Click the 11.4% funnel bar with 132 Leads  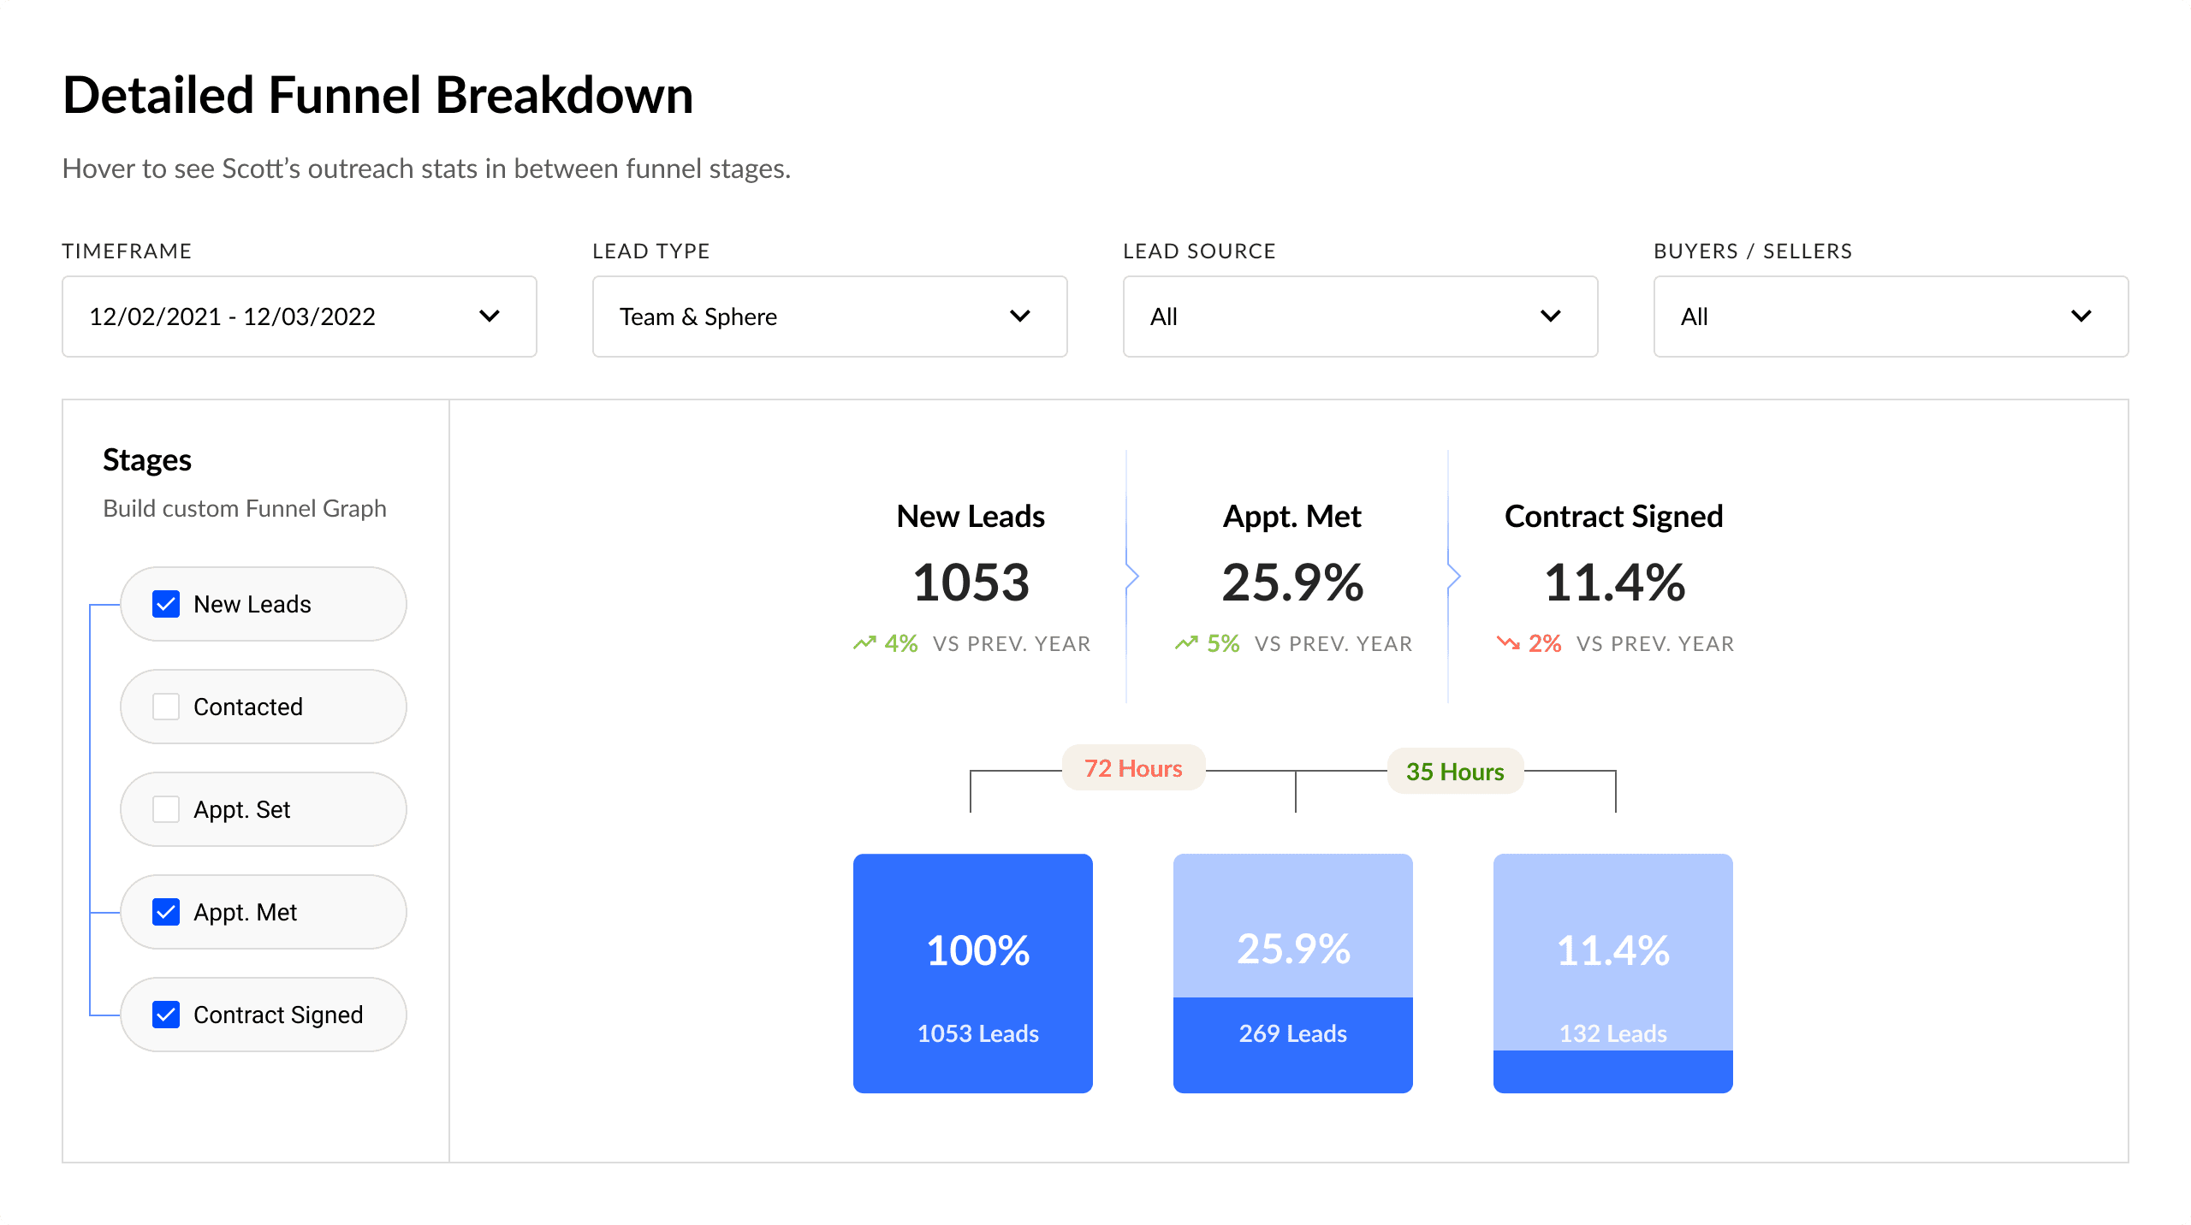tap(1613, 973)
